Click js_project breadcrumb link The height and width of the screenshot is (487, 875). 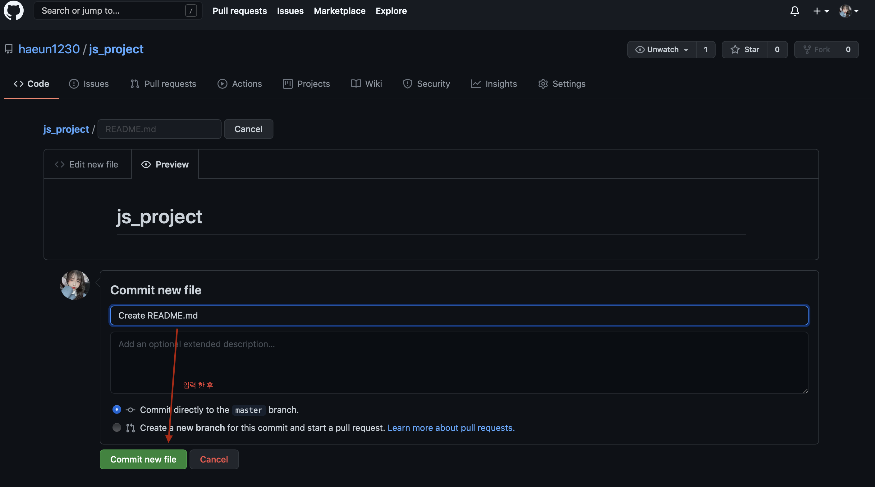66,129
